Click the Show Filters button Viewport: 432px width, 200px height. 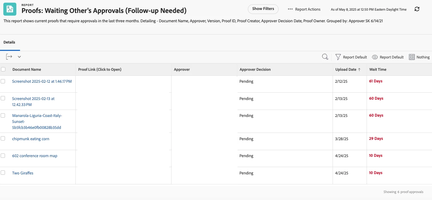[263, 9]
